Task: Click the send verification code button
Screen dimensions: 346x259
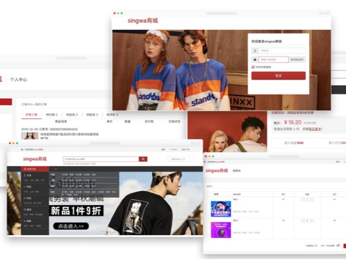Action: [x=297, y=59]
